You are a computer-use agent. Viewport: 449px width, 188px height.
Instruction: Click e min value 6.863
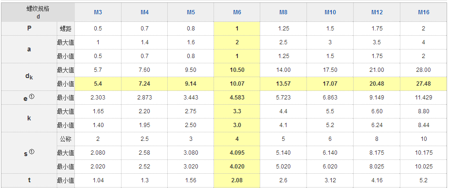point(330,98)
